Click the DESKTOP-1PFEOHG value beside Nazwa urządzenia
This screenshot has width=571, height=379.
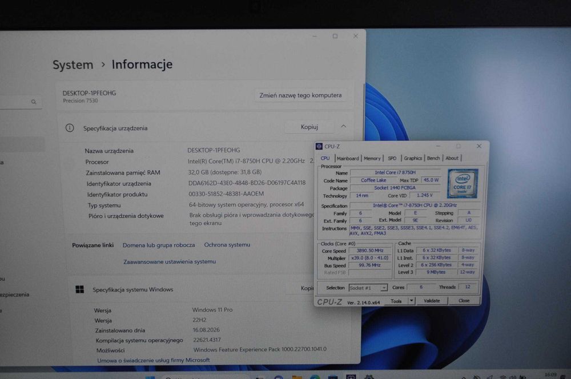(214, 150)
